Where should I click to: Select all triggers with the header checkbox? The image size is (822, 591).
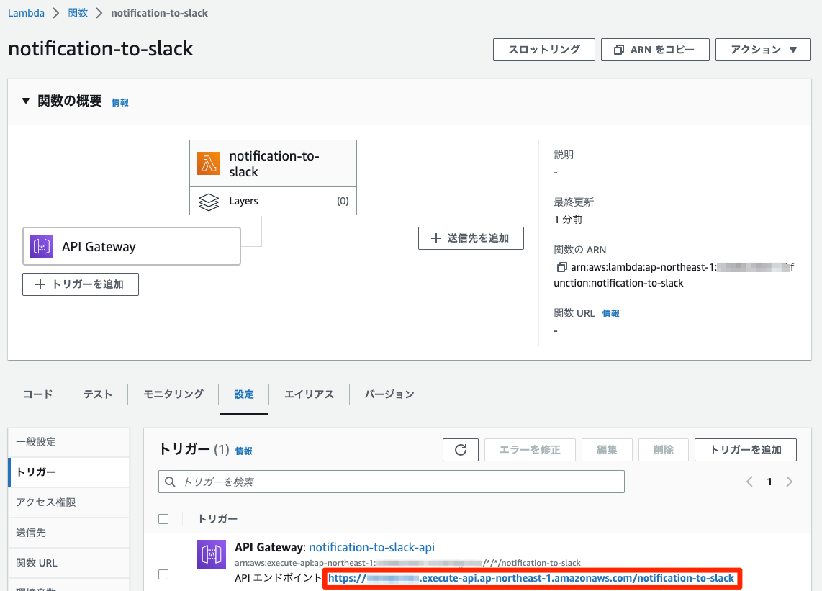click(x=163, y=519)
